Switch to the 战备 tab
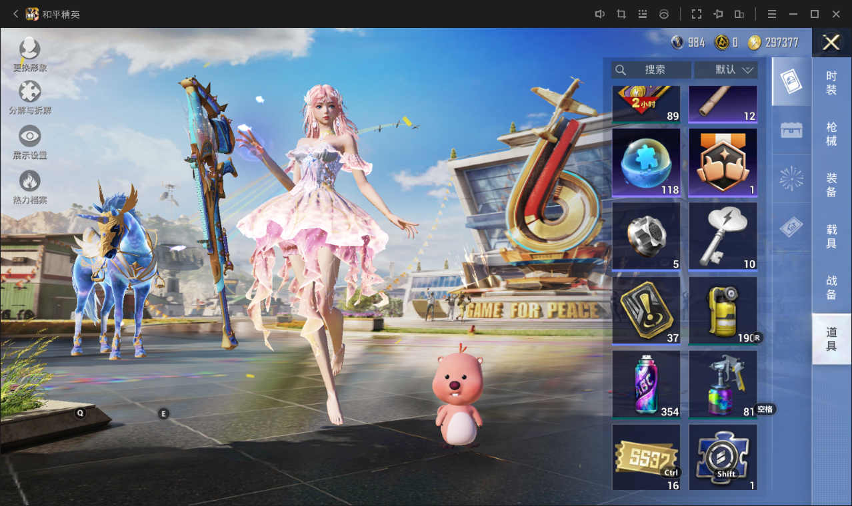The width and height of the screenshot is (852, 506). click(831, 287)
